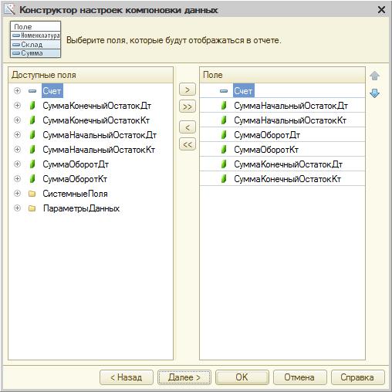This screenshot has width=392, height=392.
Task: Add all fields using >> button
Action: coord(188,106)
